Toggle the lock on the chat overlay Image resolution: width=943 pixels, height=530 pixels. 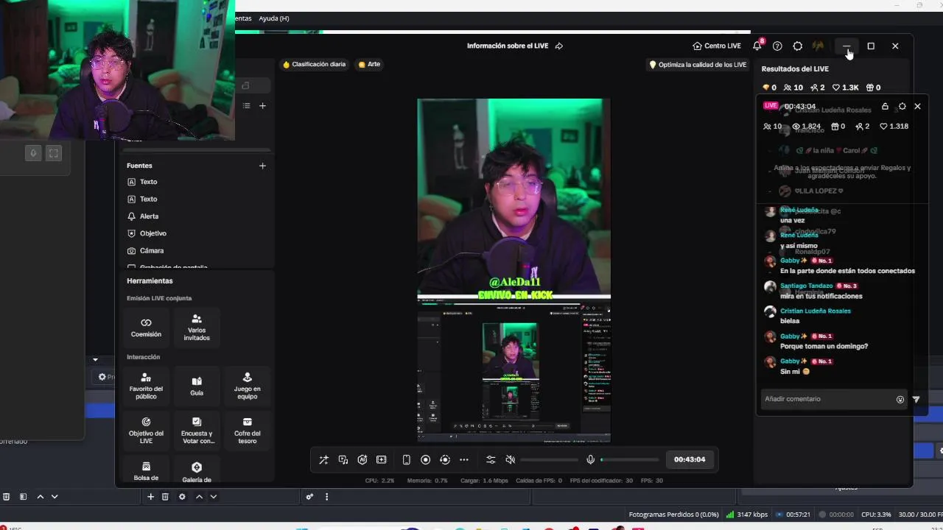pos(885,106)
